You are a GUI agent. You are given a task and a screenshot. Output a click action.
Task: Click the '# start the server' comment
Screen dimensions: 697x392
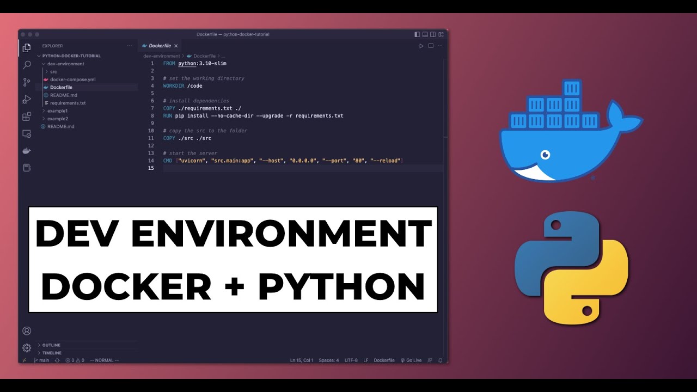click(x=190, y=153)
